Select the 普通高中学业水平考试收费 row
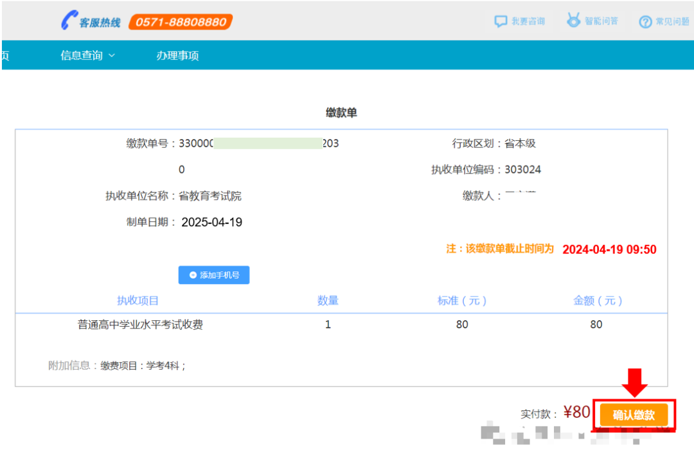 (140, 325)
